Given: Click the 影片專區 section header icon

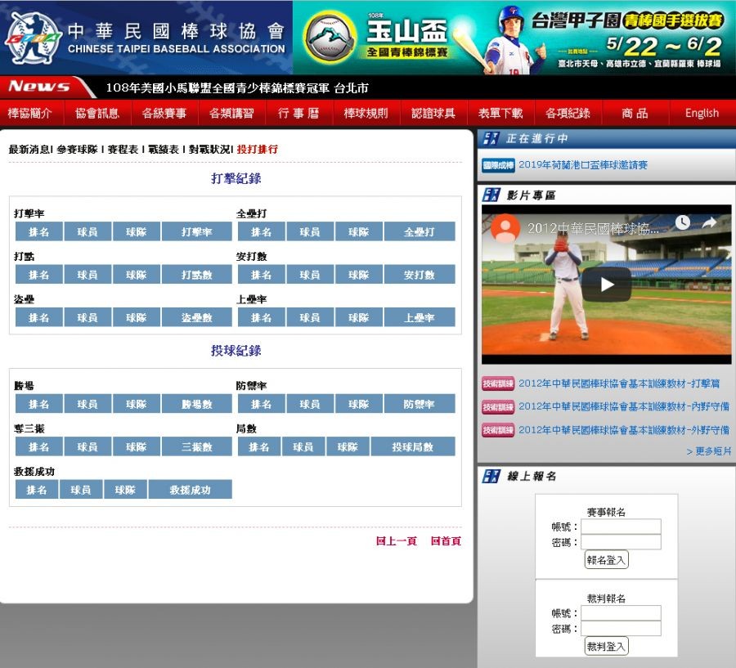Looking at the screenshot, I should point(491,195).
